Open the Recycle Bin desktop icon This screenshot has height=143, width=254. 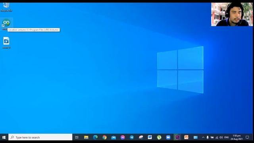[x=6, y=7]
